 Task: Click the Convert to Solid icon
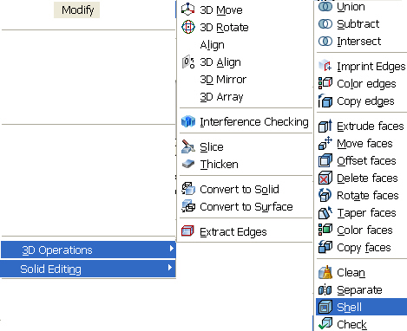(x=188, y=189)
